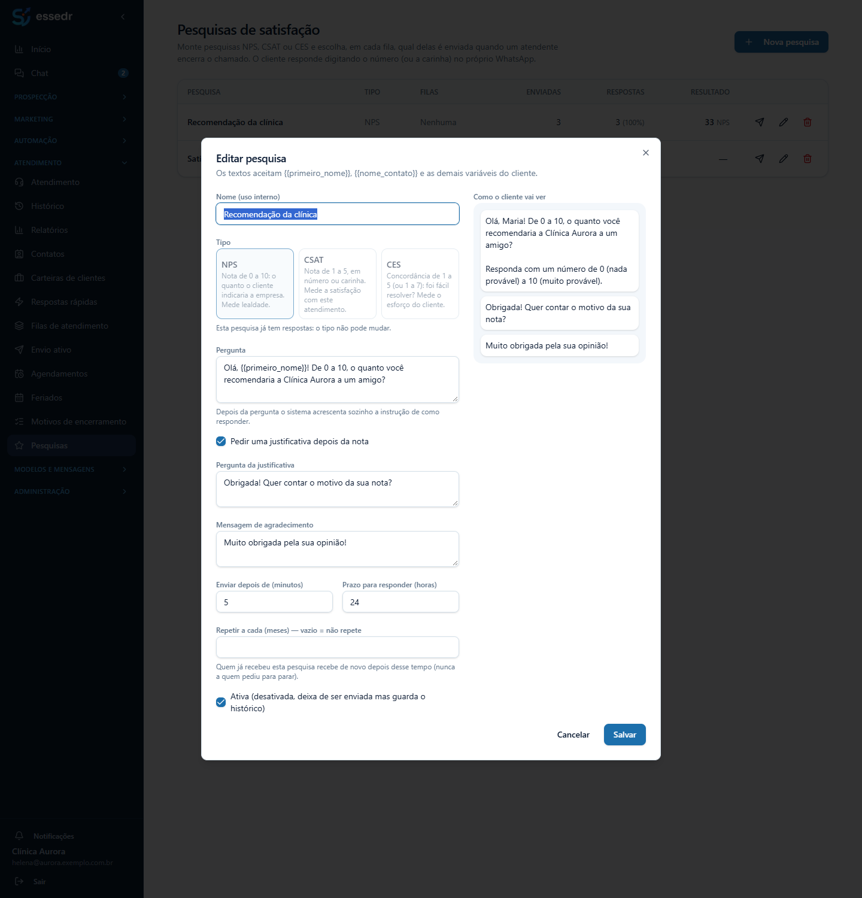The height and width of the screenshot is (898, 862).
Task: Click the Feriados calendar icon
Action: click(x=19, y=398)
